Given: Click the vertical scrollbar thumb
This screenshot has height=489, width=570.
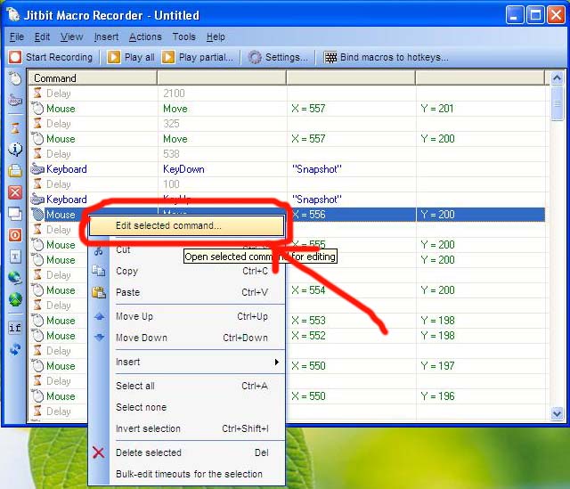Looking at the screenshot, I should [557, 103].
